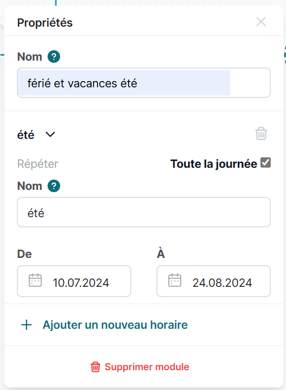Viewport: 286px width, 390px height.
Task: Click the Toute la journée label
Action: (214, 164)
